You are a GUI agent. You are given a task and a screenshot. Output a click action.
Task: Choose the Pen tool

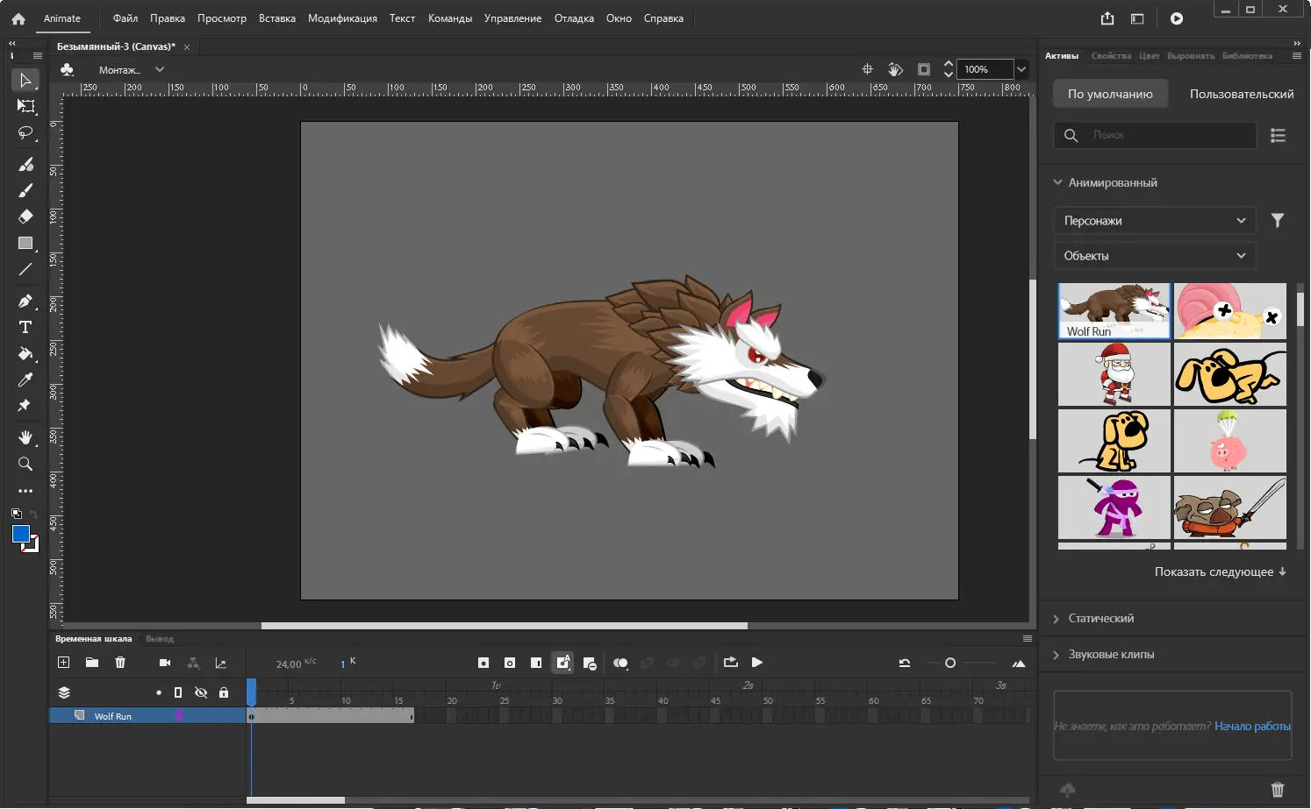click(x=25, y=301)
